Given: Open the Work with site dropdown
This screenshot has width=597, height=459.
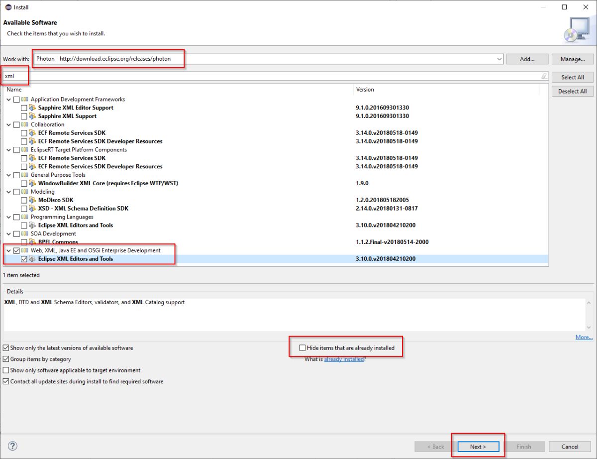Looking at the screenshot, I should pos(499,59).
